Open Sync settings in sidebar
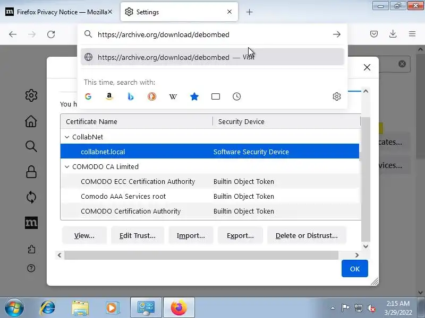425x318 pixels. (31, 197)
